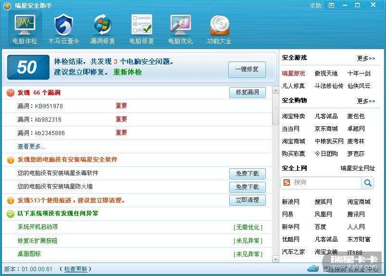Screen dimensions: 386x276
Task: Open the 瑞星安全网址 link
Action: 358,168
